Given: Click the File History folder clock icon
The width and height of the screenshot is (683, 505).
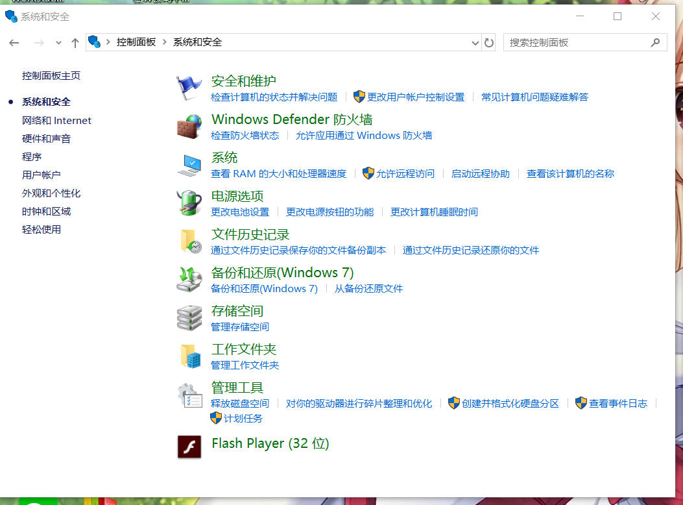Looking at the screenshot, I should (x=190, y=241).
